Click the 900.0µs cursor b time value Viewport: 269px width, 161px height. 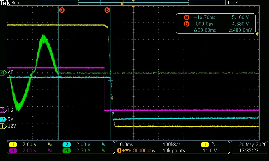[x=204, y=24]
